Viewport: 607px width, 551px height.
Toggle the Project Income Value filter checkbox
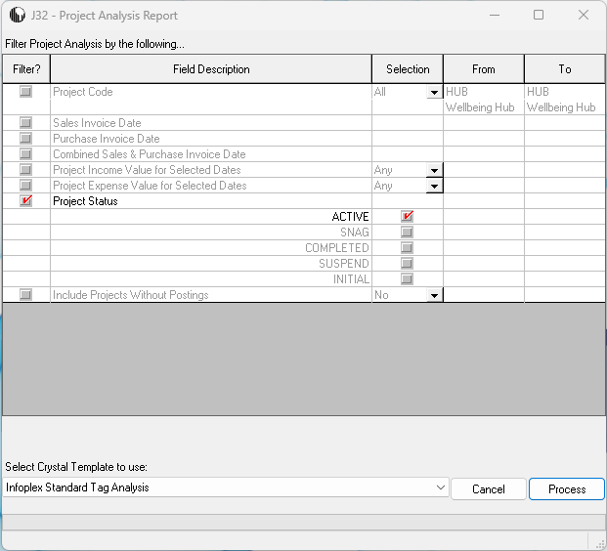click(25, 170)
